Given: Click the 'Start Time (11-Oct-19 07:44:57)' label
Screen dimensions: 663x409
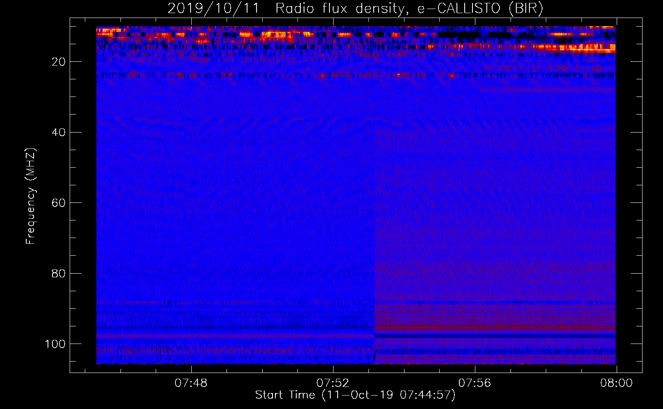Looking at the screenshot, I should point(355,395).
